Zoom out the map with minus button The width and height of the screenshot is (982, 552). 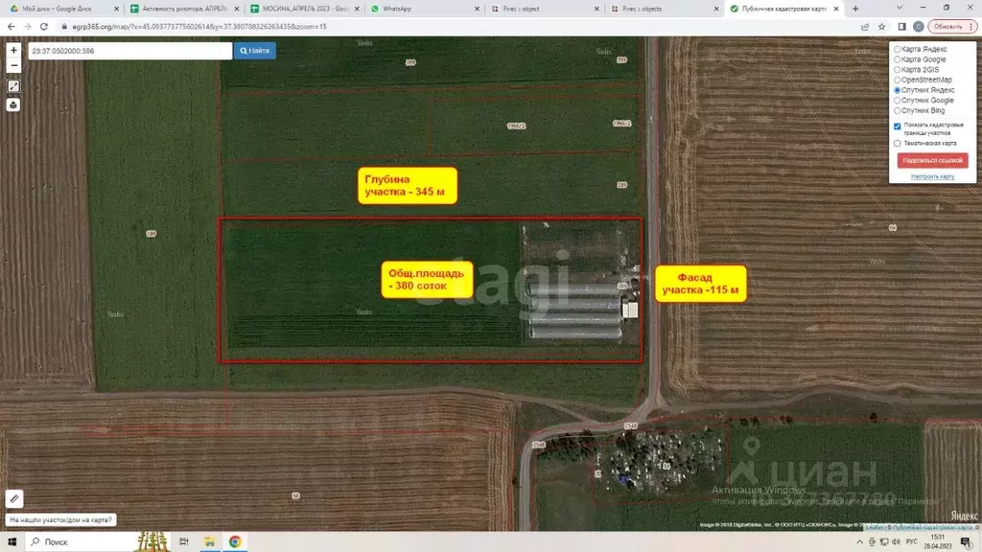click(13, 65)
